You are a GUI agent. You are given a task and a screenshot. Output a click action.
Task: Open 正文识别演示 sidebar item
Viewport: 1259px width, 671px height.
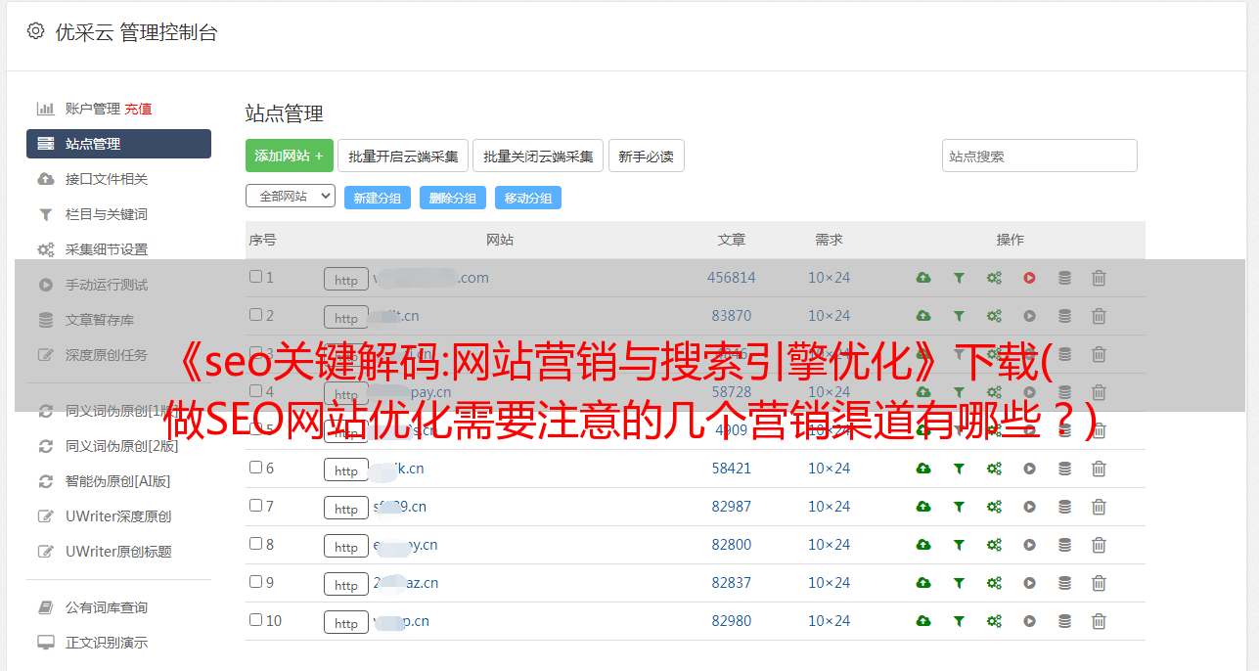pyautogui.click(x=107, y=644)
